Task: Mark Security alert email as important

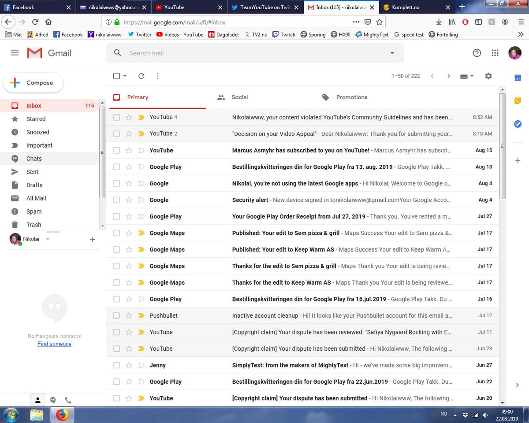Action: (141, 200)
